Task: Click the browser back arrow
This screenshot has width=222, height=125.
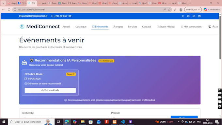Action: coord(3,9)
